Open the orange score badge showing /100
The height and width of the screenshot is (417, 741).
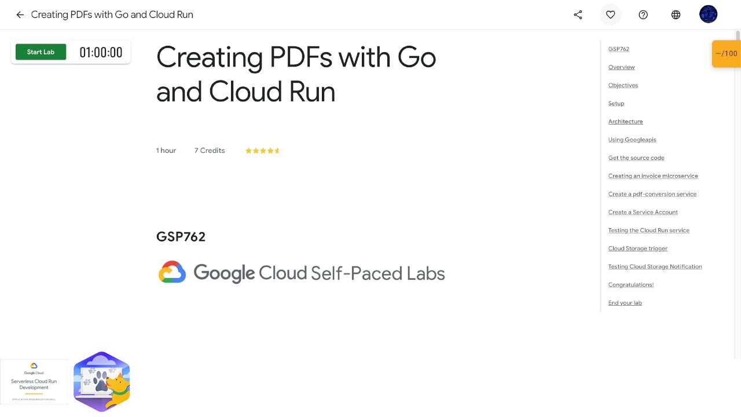tap(726, 54)
